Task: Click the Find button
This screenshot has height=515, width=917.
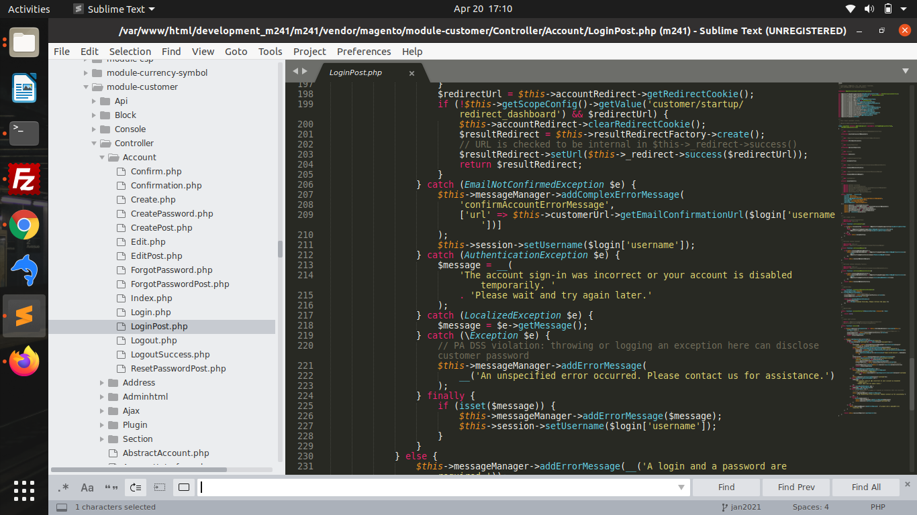Action: tap(726, 488)
